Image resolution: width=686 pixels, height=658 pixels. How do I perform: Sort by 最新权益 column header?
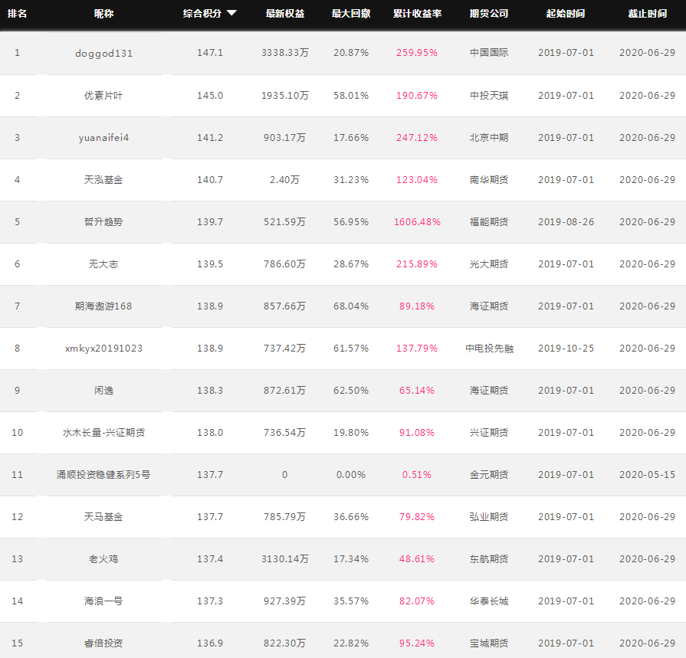coord(285,14)
